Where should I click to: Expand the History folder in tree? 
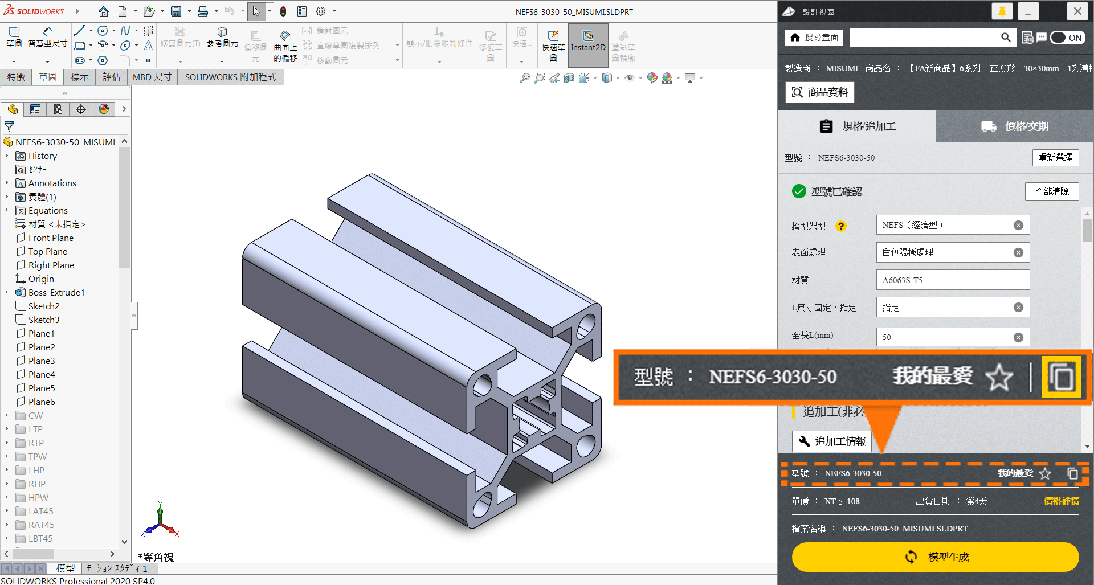[x=7, y=156]
